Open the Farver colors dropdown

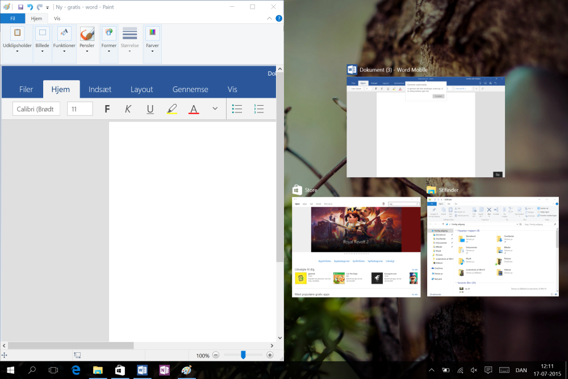(152, 51)
